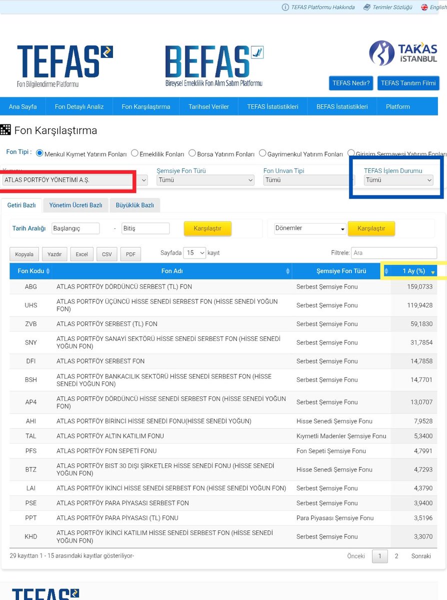Export table with PDF button
The height and width of the screenshot is (600, 447).
click(130, 254)
